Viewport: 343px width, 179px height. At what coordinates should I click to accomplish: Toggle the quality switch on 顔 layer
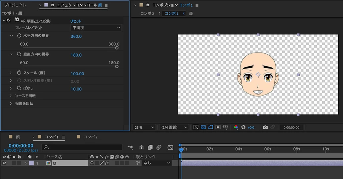click(102, 163)
